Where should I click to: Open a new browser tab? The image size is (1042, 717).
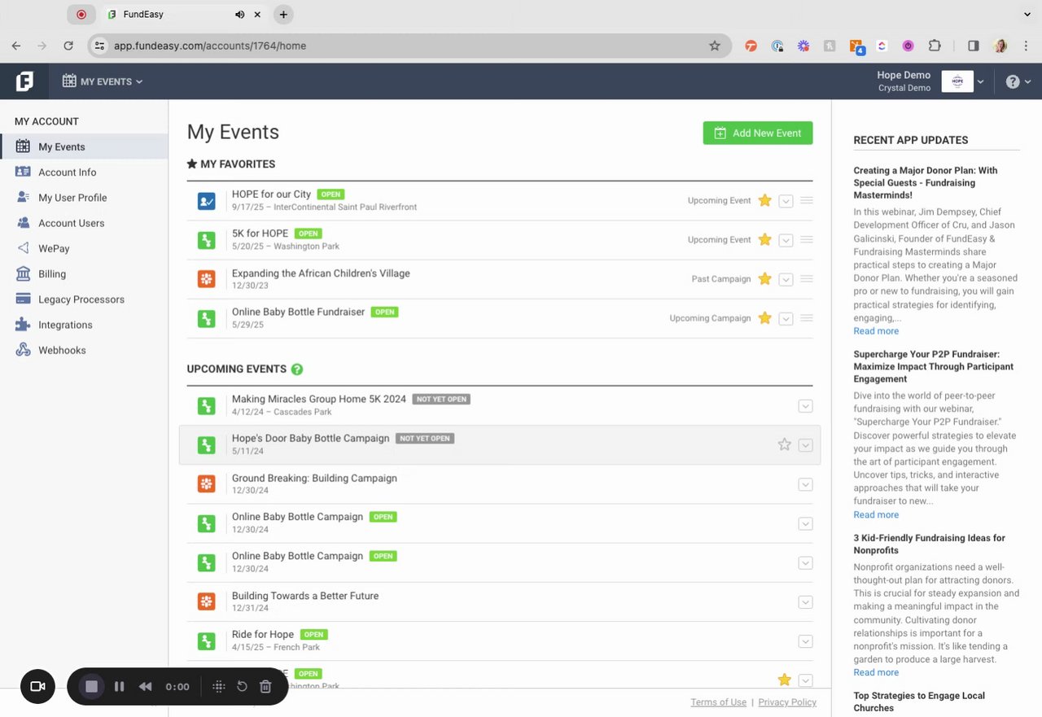(x=283, y=14)
